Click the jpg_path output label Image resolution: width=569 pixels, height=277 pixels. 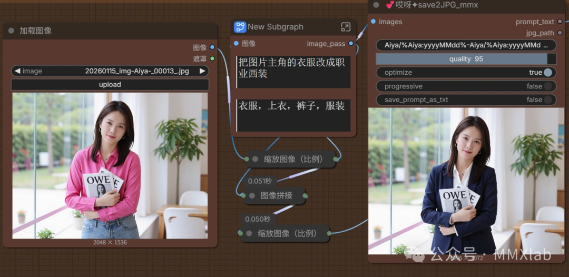coord(540,33)
